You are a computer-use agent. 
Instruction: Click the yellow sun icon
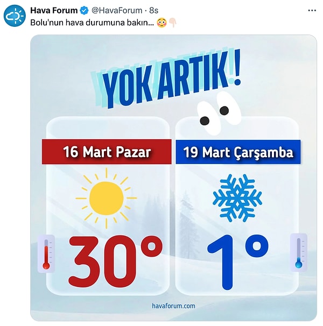point(106,199)
